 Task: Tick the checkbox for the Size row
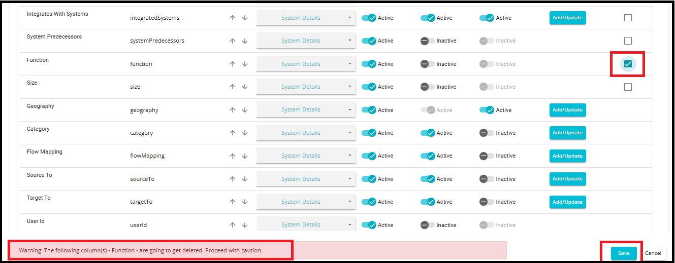click(628, 87)
